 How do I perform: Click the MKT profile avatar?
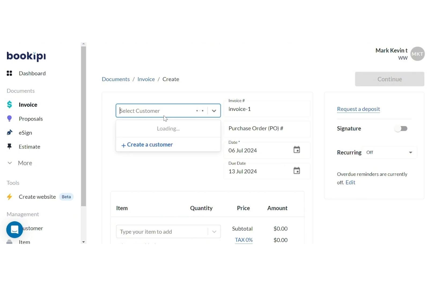tap(417, 54)
